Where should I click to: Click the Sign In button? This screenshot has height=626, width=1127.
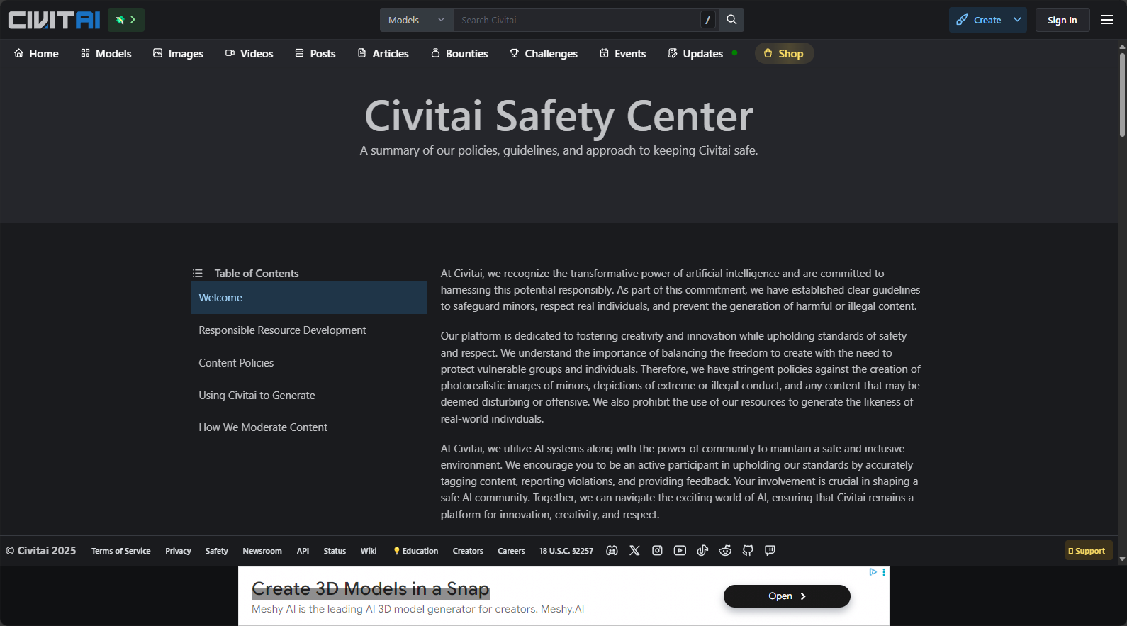pyautogui.click(x=1062, y=20)
